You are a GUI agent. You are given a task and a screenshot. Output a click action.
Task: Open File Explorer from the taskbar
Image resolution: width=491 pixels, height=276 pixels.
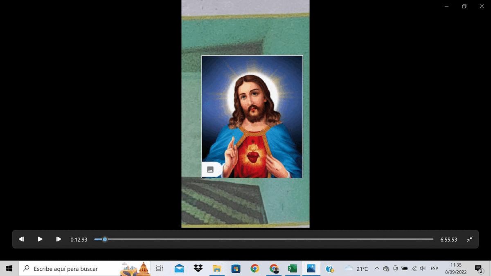(x=217, y=269)
